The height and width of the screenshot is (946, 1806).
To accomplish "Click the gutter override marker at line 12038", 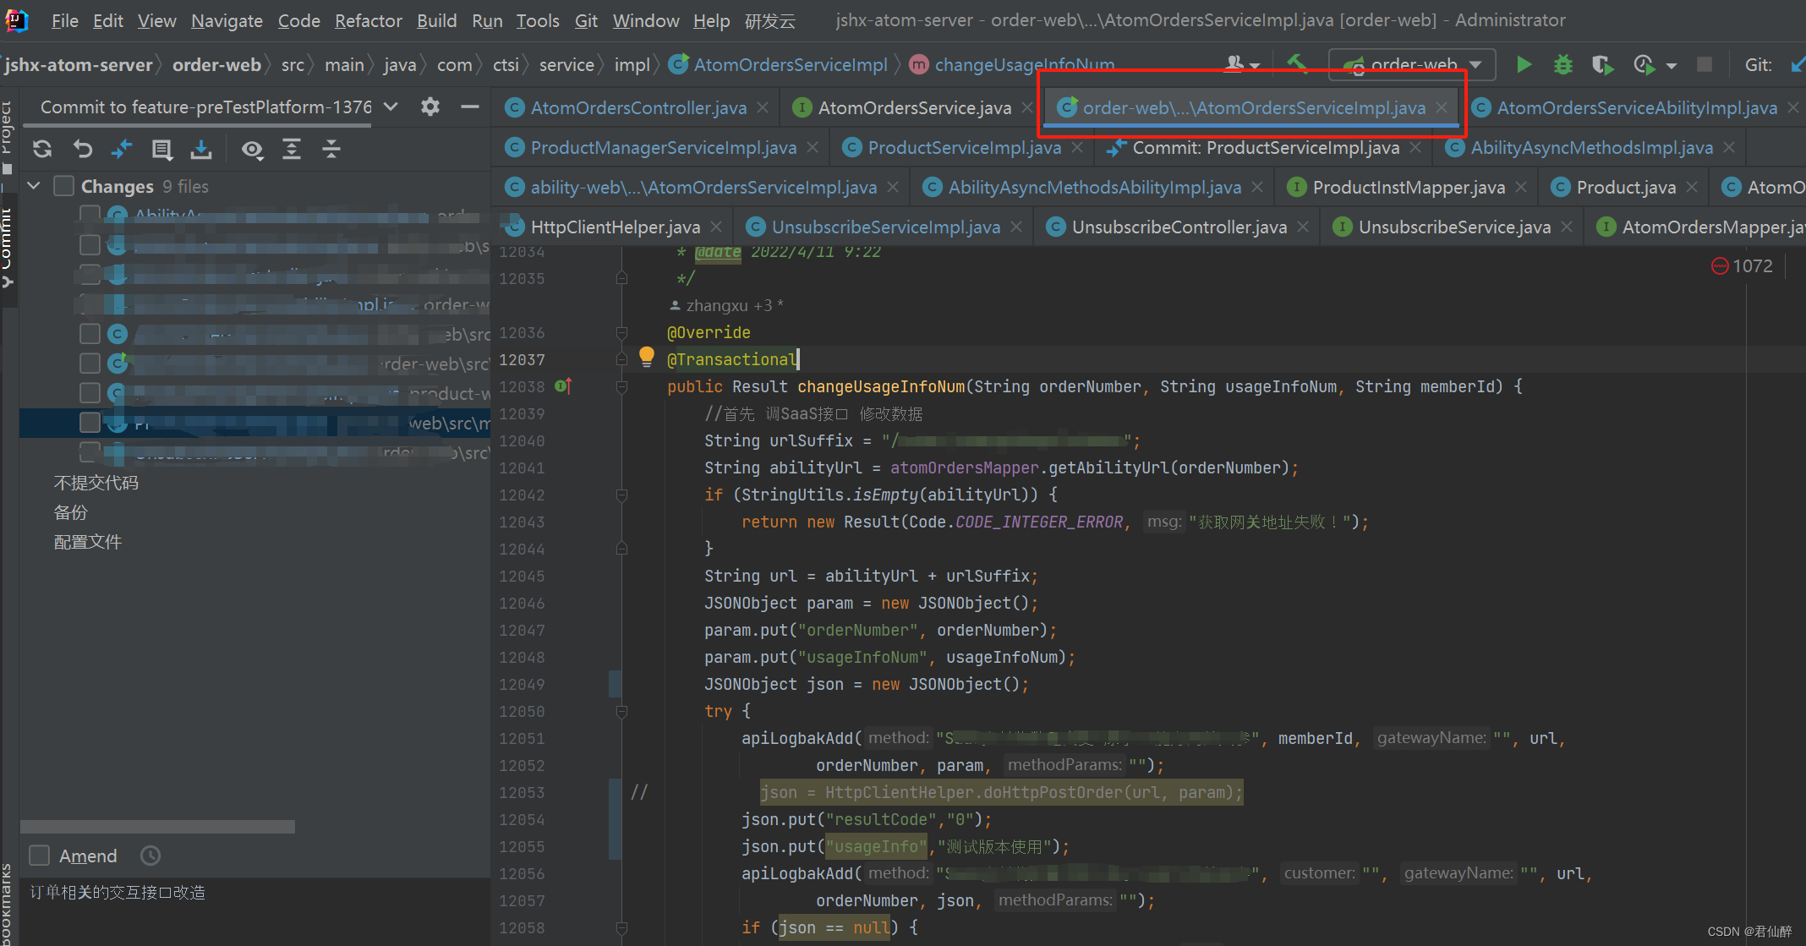I will 563,386.
